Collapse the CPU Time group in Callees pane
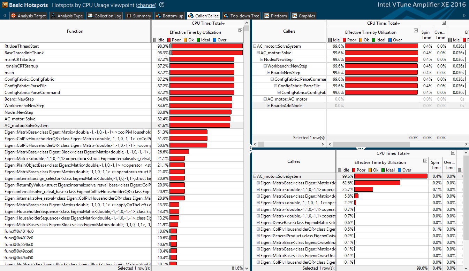 coord(453,153)
